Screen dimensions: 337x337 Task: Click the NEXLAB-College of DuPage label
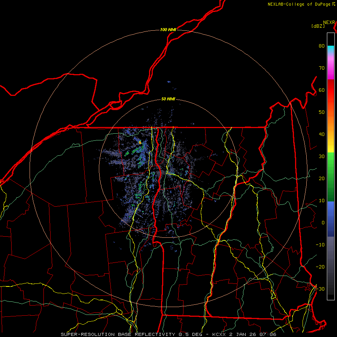pos(299,4)
